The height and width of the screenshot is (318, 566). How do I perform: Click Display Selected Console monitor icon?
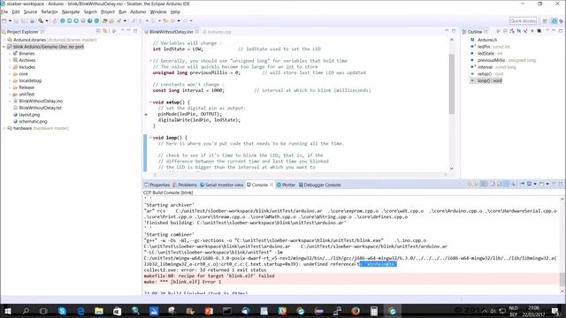coord(529,185)
